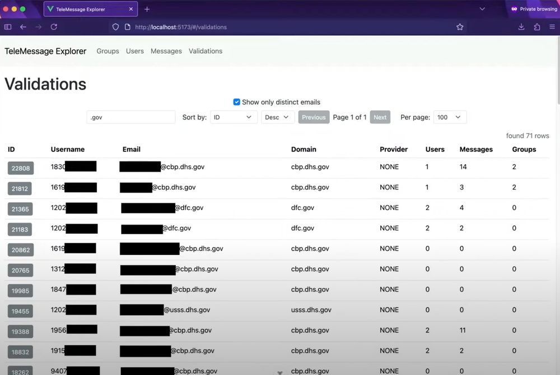Click the usss.dhs.gov domain cell

tap(311, 310)
